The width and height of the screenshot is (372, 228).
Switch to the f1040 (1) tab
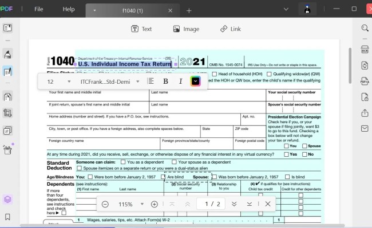pyautogui.click(x=133, y=11)
